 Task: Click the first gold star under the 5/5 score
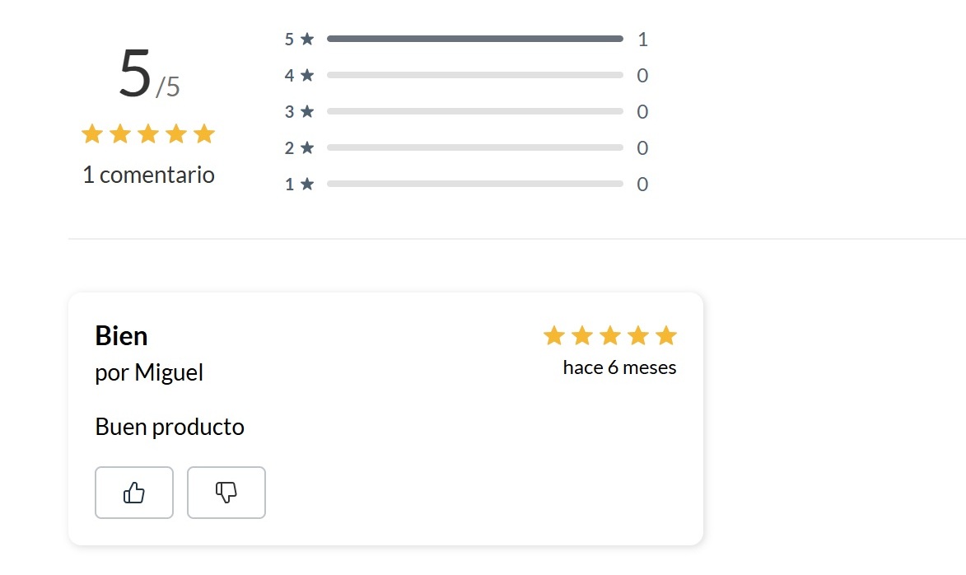(x=92, y=133)
